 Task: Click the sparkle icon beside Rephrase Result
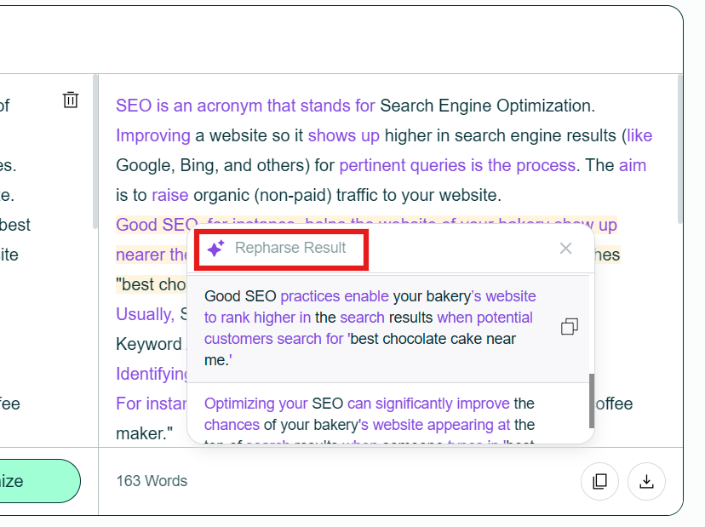215,249
